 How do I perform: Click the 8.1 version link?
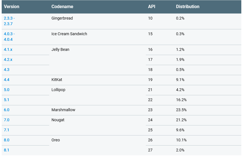coord(7,150)
